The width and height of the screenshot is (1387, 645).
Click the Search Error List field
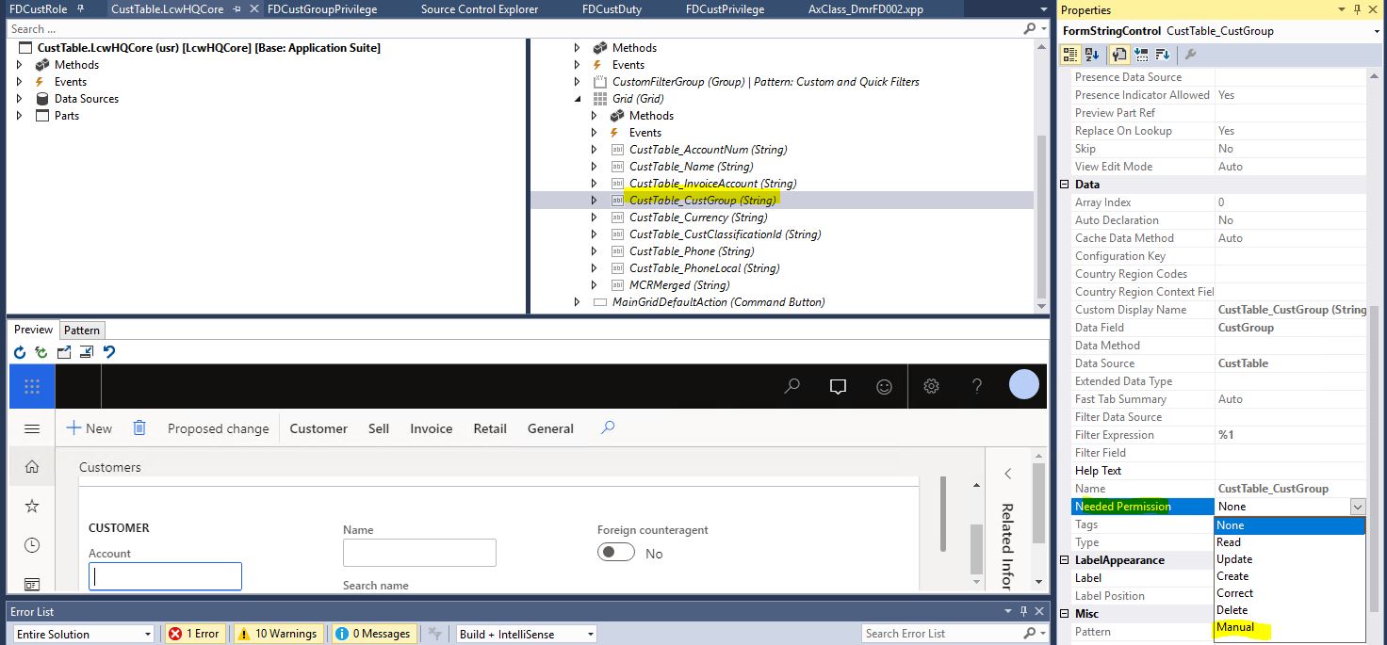click(942, 634)
